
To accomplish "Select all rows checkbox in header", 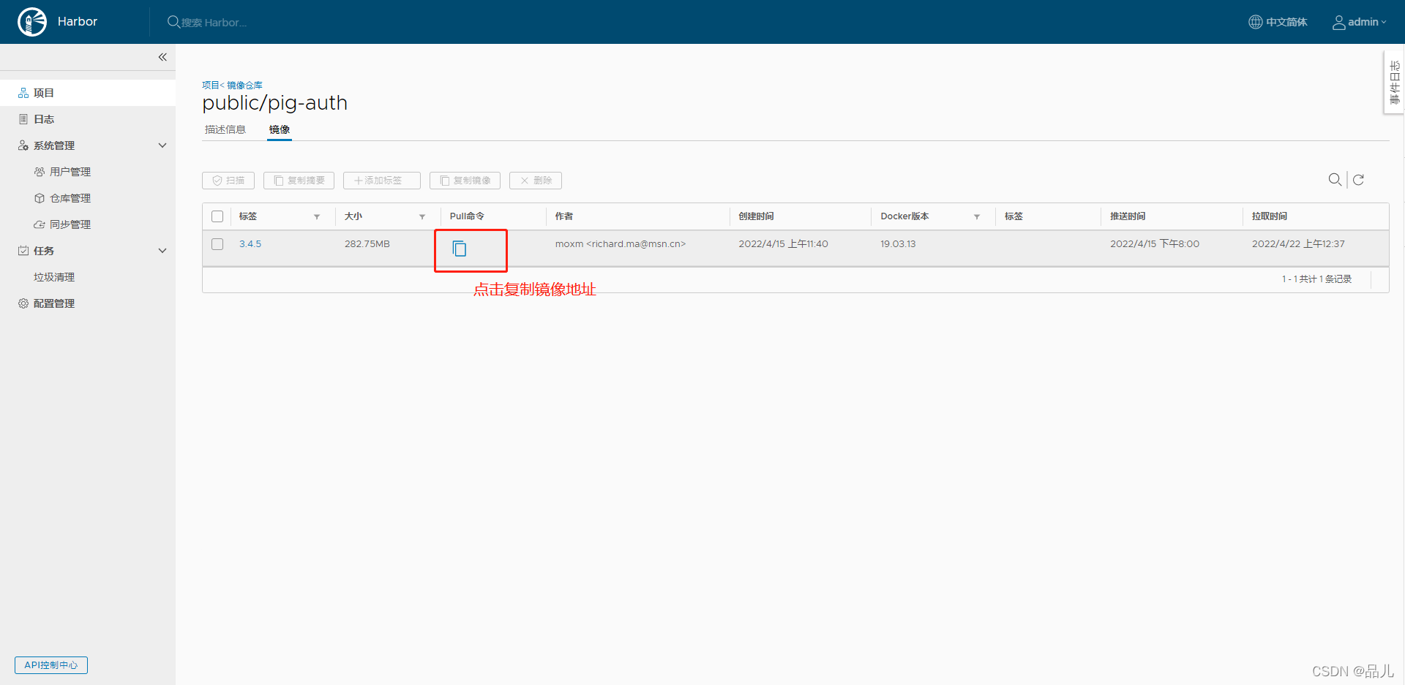I will tap(217, 216).
